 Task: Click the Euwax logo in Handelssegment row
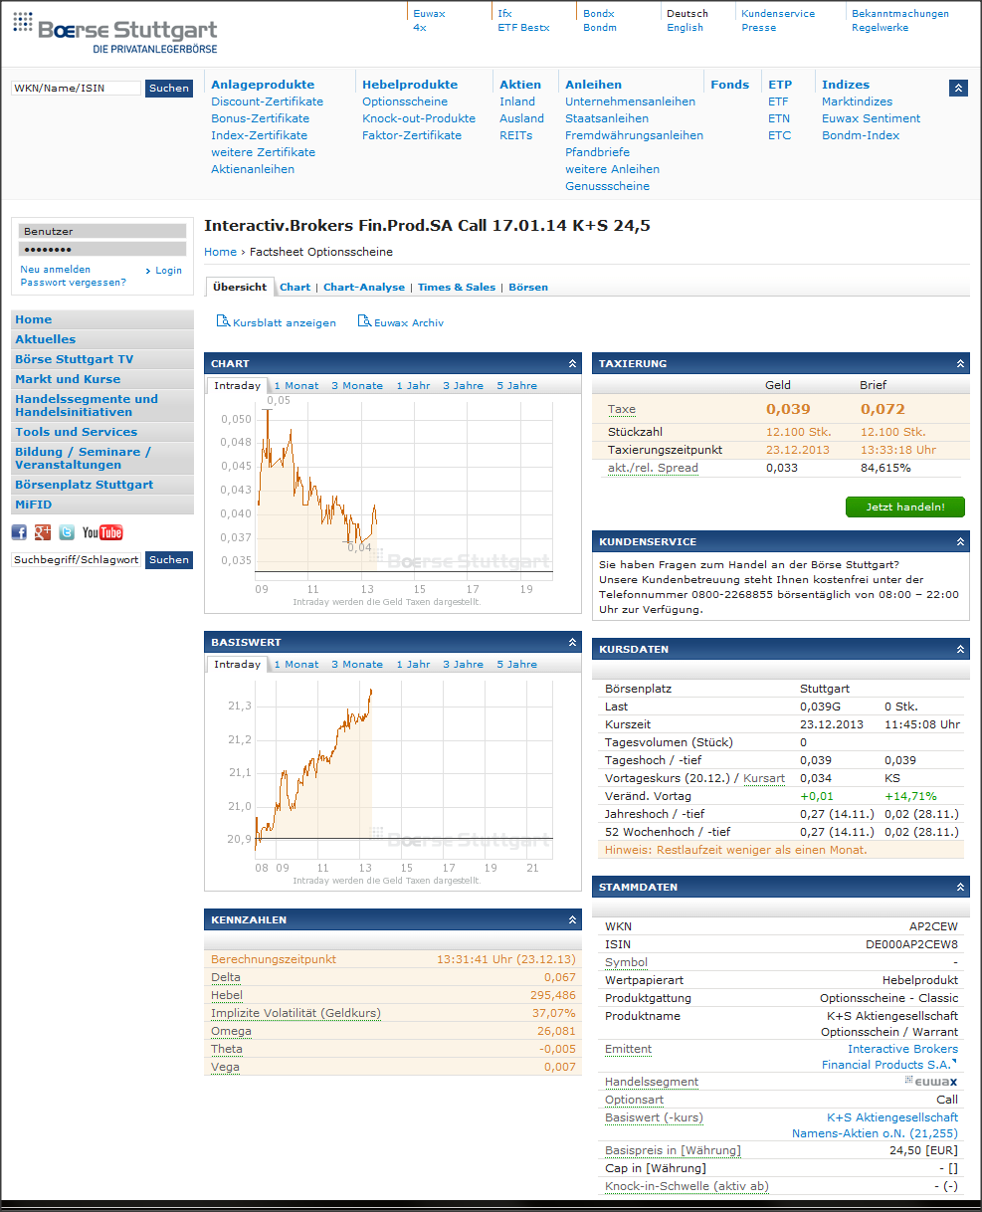tap(931, 1081)
